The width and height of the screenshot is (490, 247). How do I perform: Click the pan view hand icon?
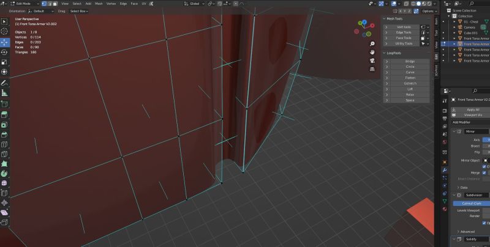(x=372, y=52)
